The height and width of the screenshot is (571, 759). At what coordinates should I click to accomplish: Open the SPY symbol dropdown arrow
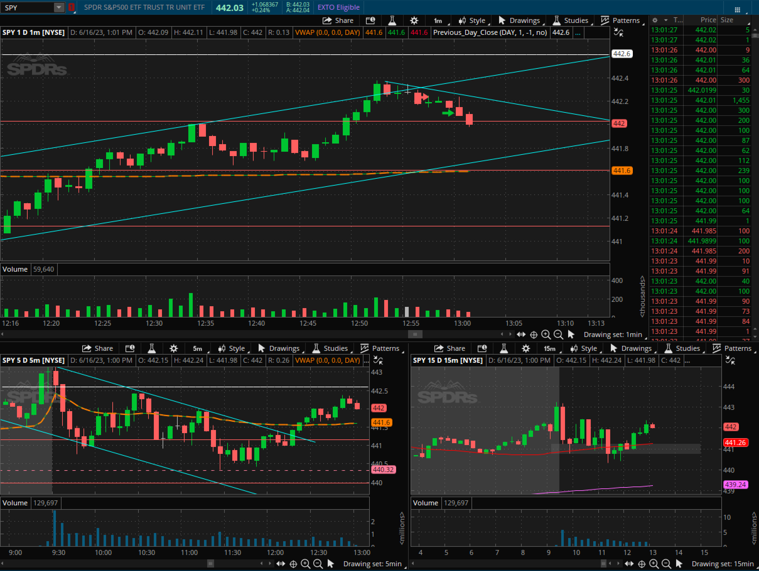(59, 7)
